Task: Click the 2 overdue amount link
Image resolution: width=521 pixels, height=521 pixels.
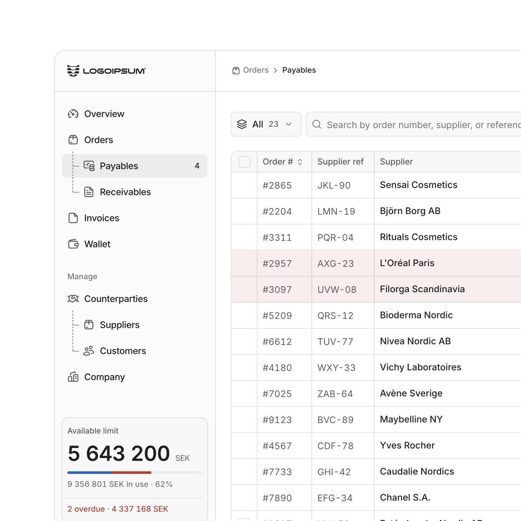Action: 118,509
